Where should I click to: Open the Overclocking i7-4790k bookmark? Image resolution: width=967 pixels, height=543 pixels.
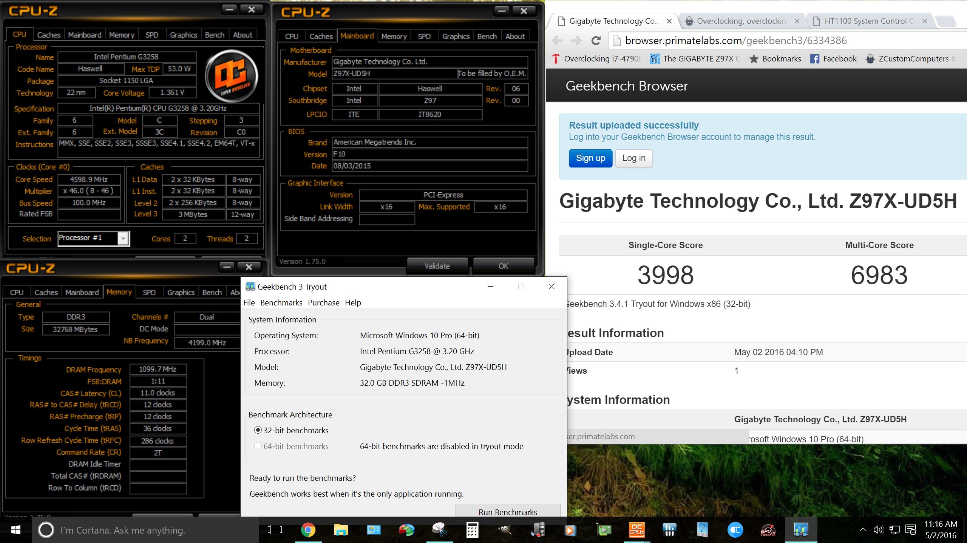click(596, 59)
